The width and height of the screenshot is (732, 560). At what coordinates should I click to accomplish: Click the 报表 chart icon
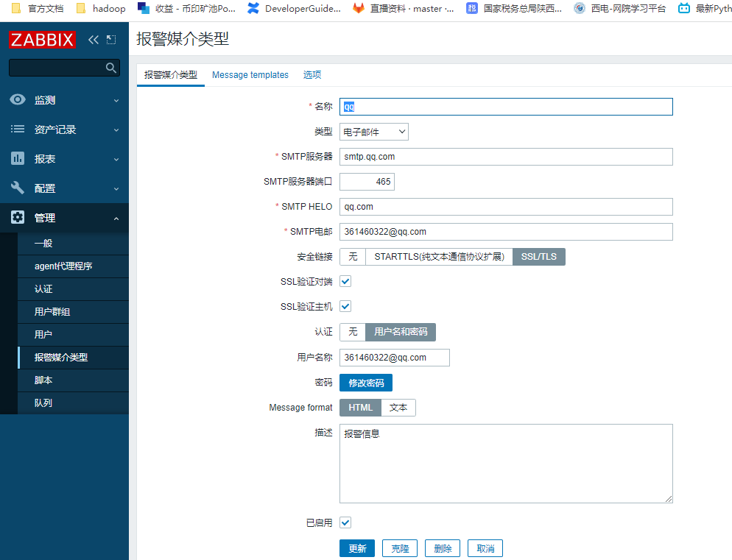pos(18,158)
